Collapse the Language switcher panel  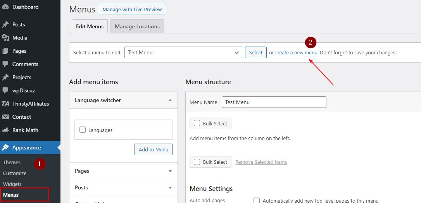(x=170, y=100)
